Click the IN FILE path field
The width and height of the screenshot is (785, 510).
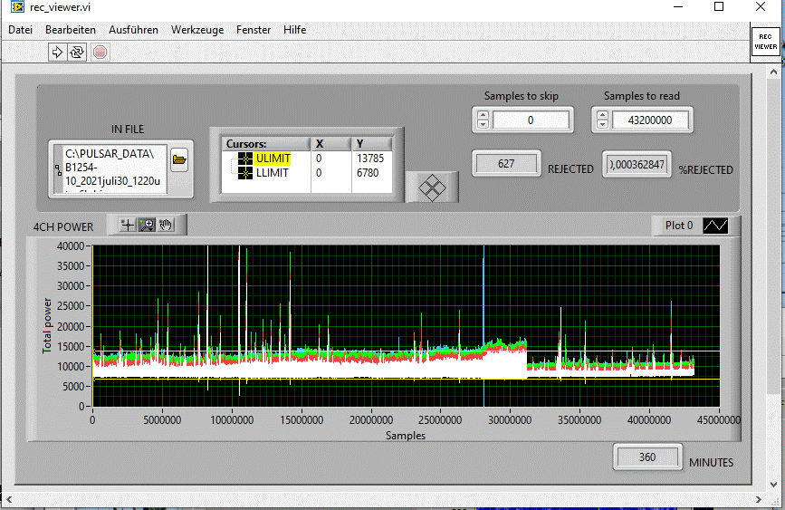(x=115, y=168)
